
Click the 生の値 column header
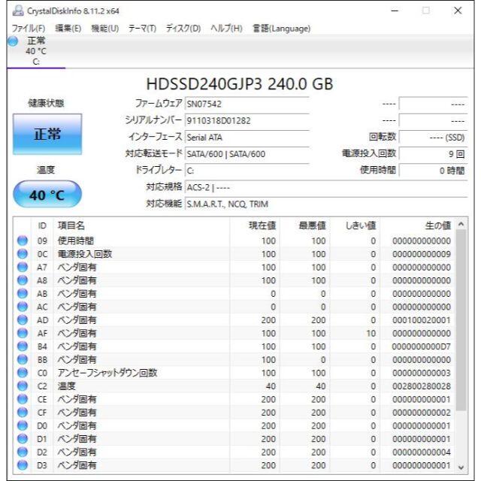(x=417, y=225)
